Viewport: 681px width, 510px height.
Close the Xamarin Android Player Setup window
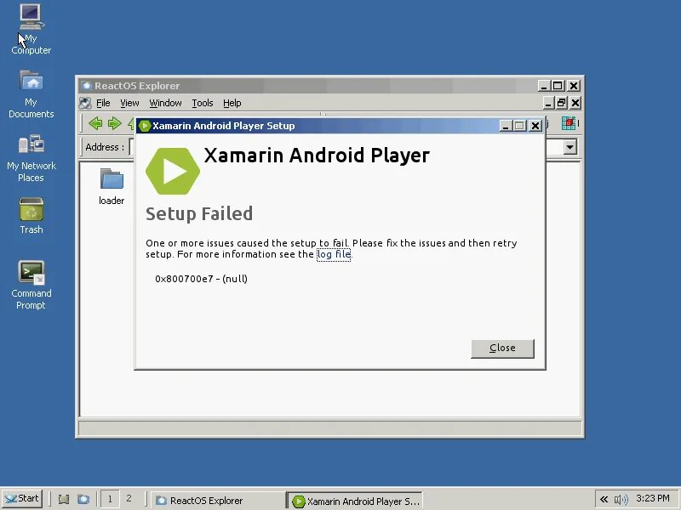(535, 126)
